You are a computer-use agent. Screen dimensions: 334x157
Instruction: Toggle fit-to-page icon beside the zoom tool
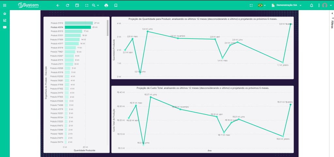pos(86,5)
